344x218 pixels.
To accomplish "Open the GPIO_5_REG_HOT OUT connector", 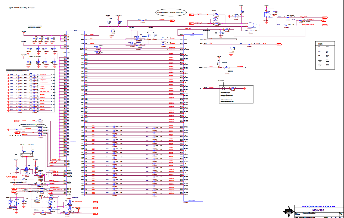I will point(95,202).
